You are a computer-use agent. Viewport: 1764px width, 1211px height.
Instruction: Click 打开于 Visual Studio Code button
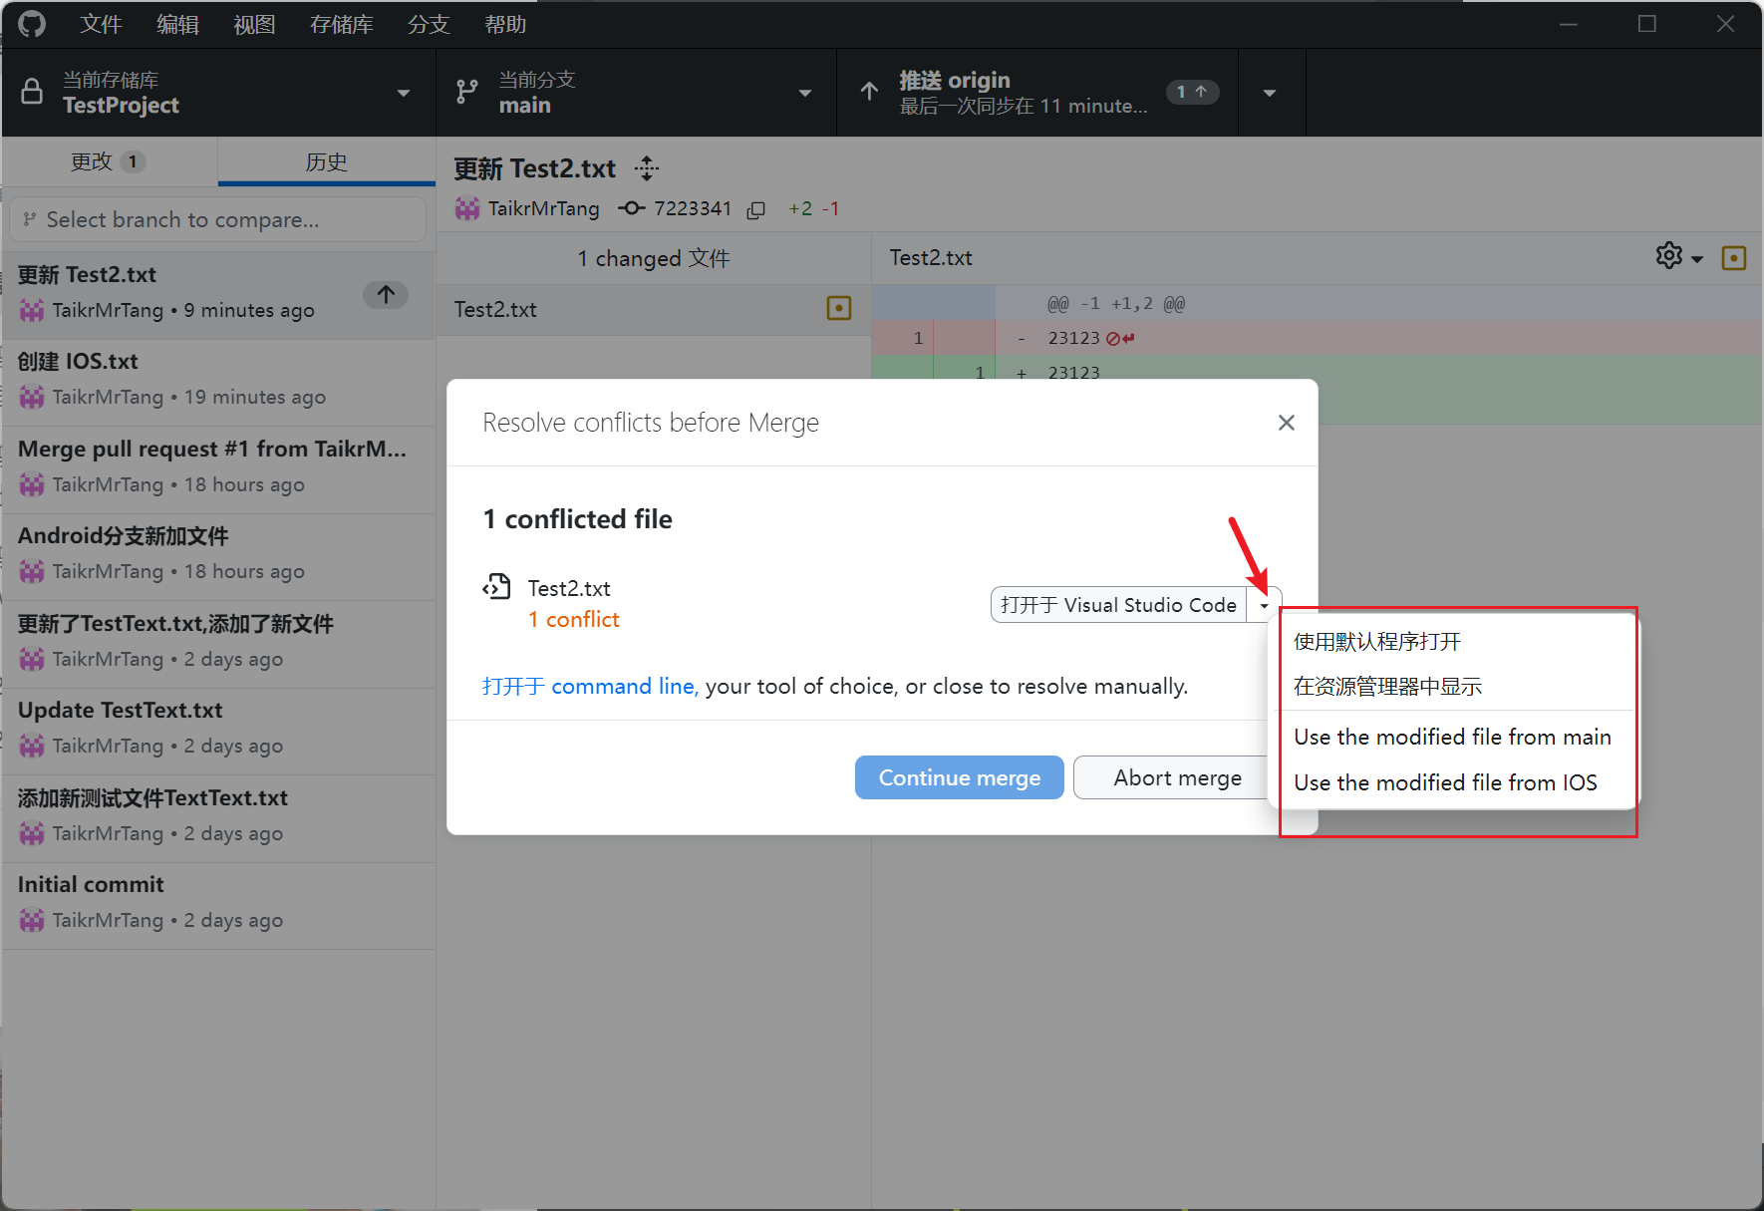1118,605
